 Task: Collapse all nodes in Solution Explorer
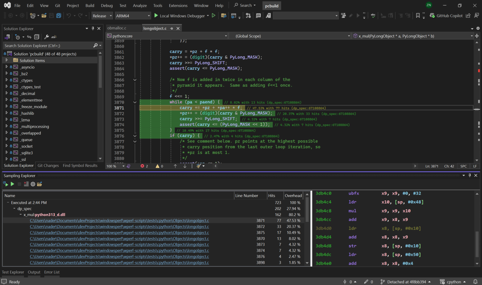pos(37,37)
